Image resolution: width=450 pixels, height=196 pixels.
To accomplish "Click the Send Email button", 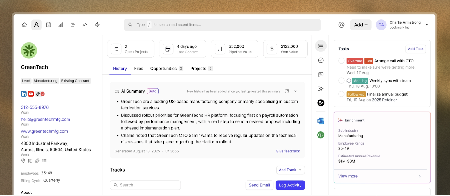I will pyautogui.click(x=259, y=185).
